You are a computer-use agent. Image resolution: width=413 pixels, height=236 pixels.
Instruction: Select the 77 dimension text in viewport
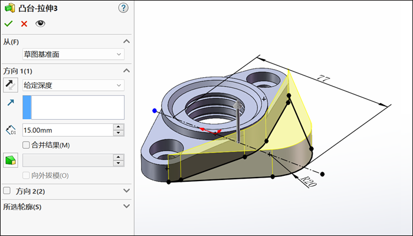323,77
